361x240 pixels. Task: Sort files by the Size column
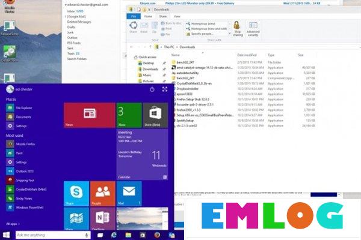[300, 55]
